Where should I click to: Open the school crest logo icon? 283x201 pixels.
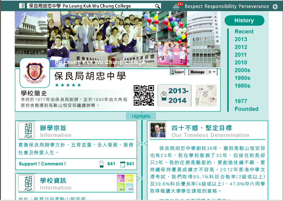(x=34, y=73)
